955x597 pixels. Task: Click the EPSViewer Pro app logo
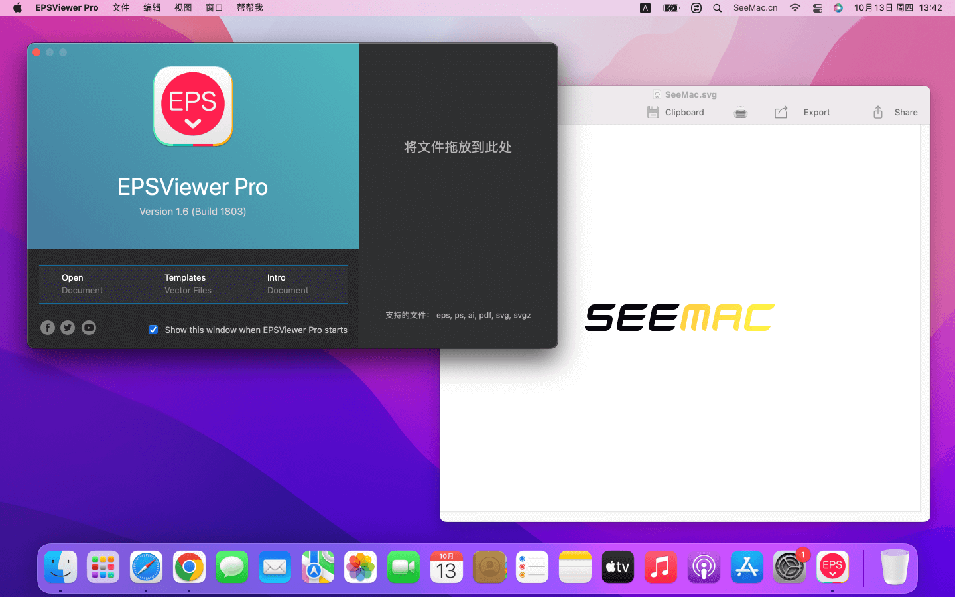tap(193, 106)
